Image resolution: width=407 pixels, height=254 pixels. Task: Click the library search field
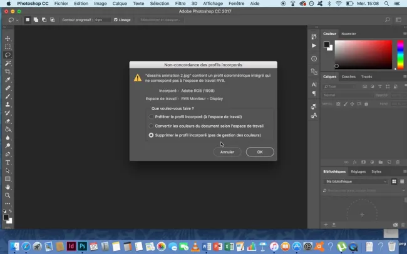pos(363,190)
